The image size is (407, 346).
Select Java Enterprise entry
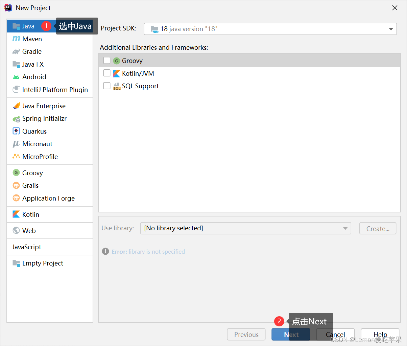coord(50,106)
